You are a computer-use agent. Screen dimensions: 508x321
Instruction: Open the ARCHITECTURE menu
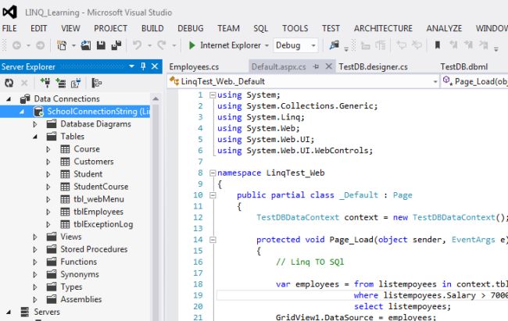[x=383, y=28]
